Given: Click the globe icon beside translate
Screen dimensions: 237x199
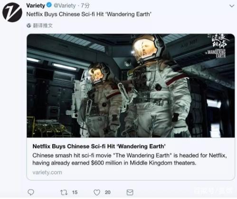Looking at the screenshot, I should click(x=29, y=26).
